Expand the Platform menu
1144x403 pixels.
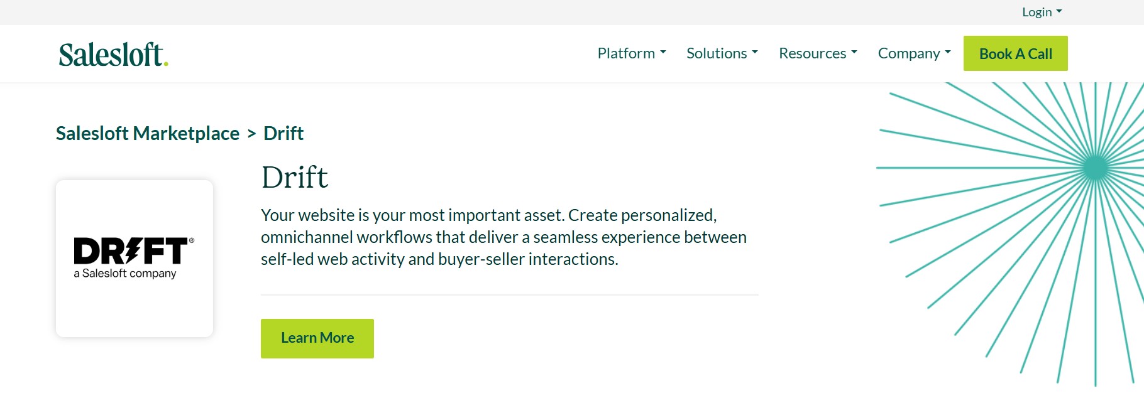coord(632,53)
